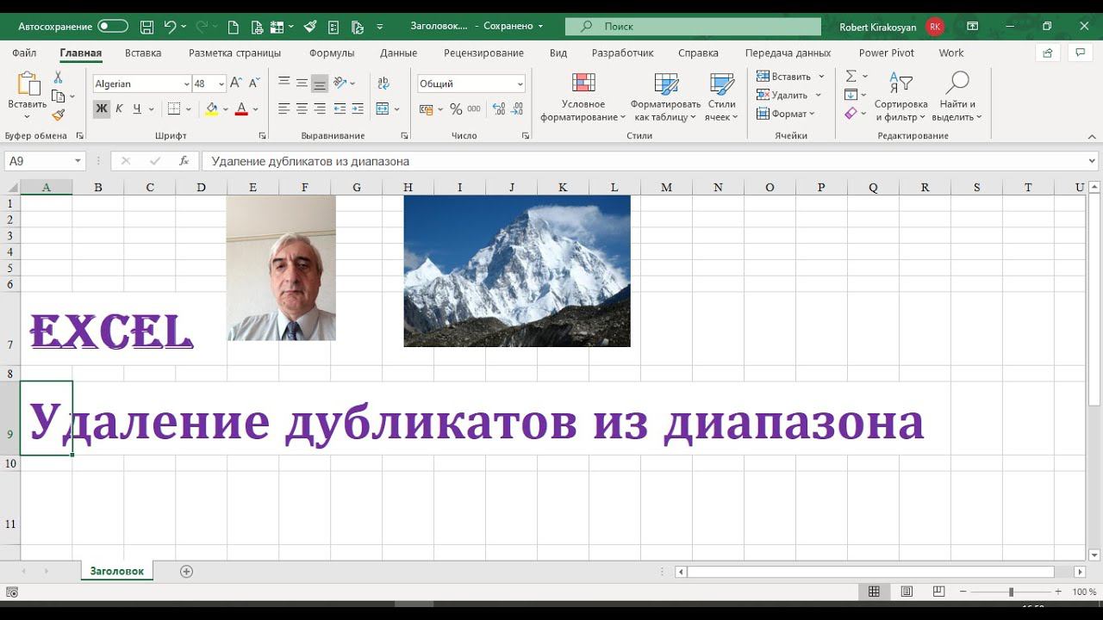Underline text with the Ч button
Image resolution: width=1103 pixels, height=620 pixels.
pyautogui.click(x=136, y=108)
